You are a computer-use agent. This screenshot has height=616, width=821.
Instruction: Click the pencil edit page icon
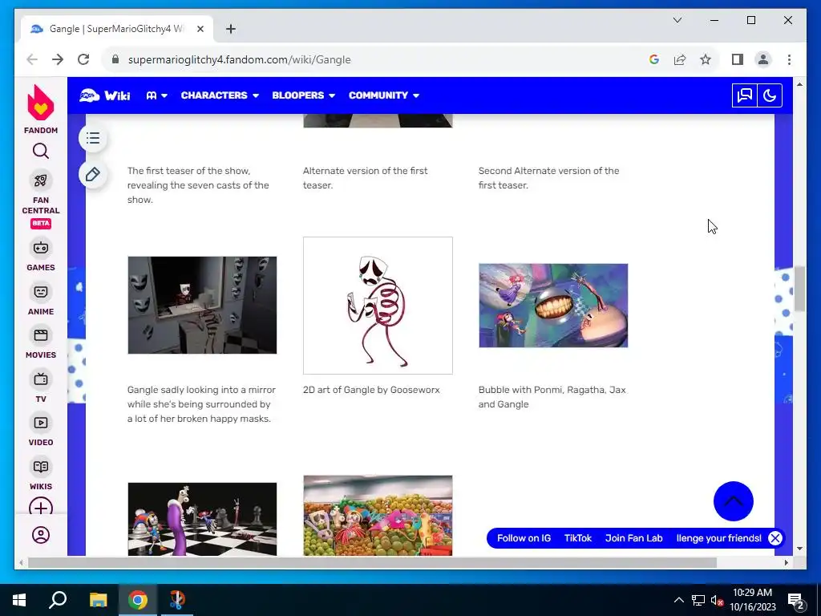point(93,174)
